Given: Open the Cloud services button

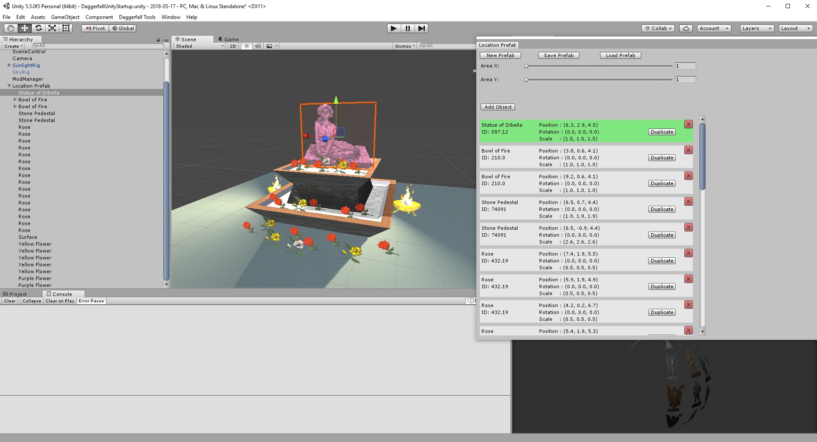Looking at the screenshot, I should point(686,28).
